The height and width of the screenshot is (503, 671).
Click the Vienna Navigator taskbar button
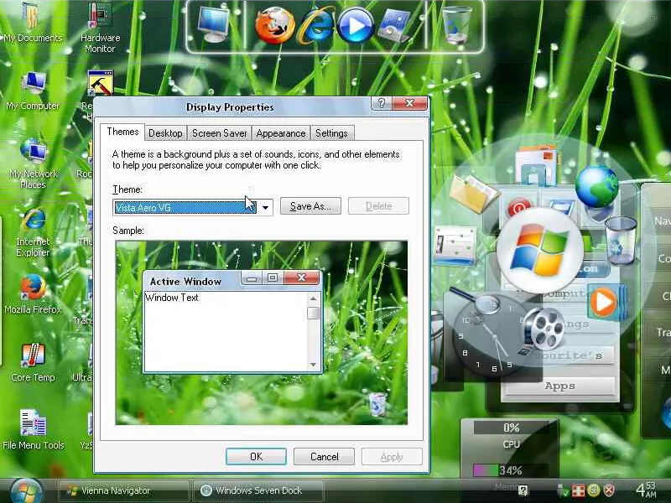(x=123, y=490)
